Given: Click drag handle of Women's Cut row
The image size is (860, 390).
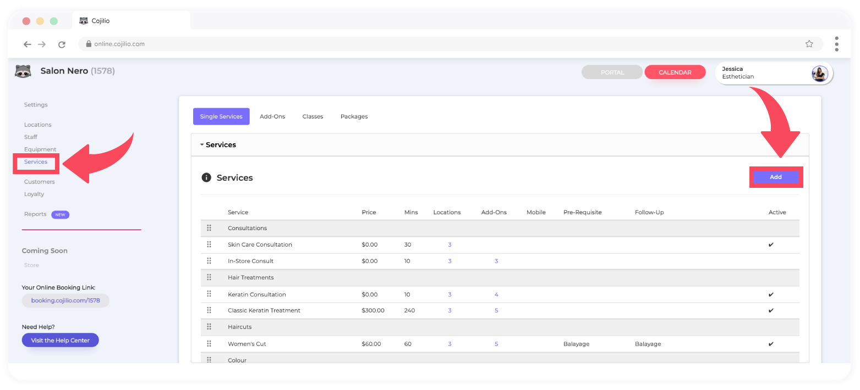Looking at the screenshot, I should point(209,344).
